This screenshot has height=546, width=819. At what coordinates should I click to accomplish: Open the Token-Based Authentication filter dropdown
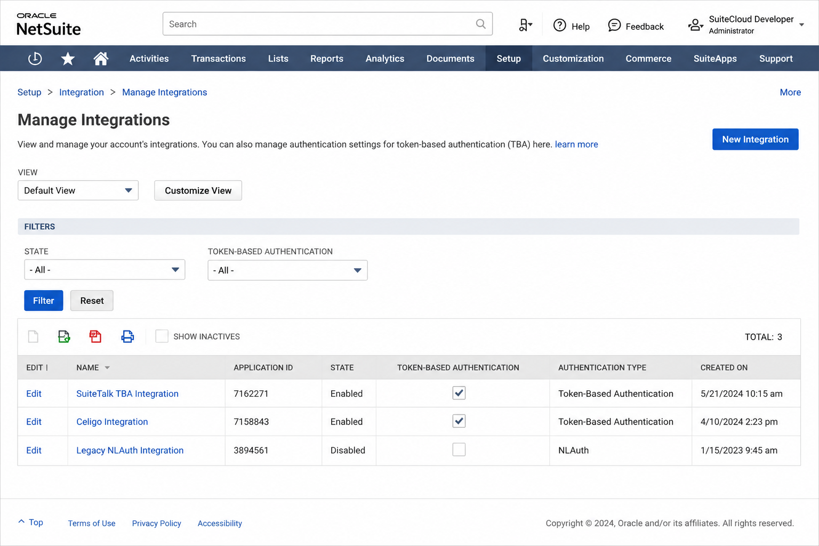click(287, 270)
